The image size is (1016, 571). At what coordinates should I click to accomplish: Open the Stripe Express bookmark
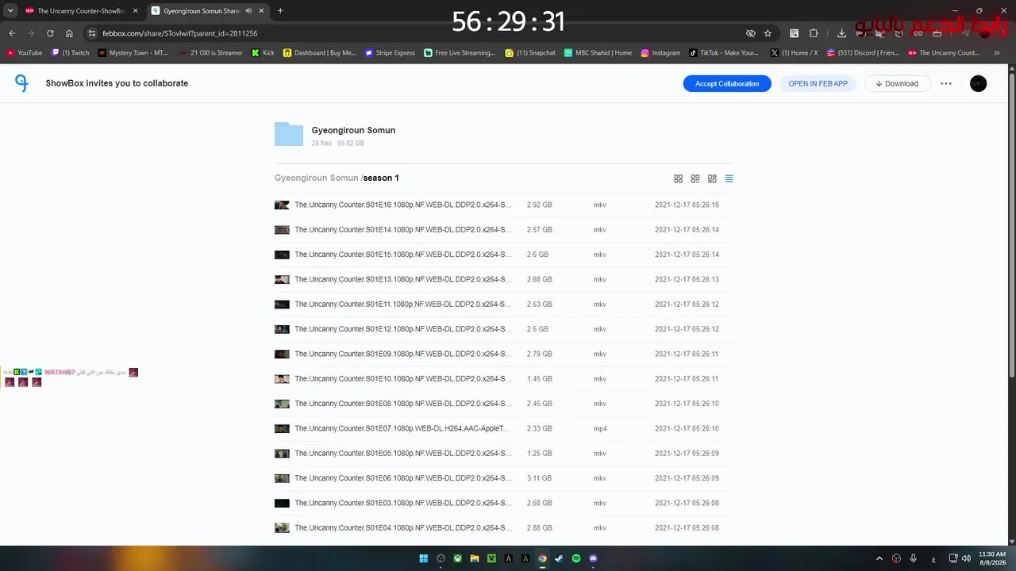click(390, 53)
